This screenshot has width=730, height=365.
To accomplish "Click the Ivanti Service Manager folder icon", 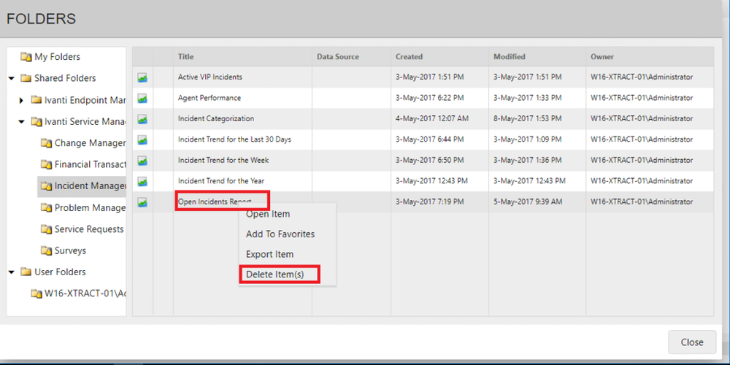I will point(36,121).
